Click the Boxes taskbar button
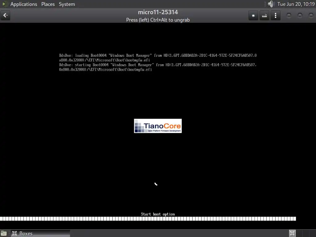The width and height of the screenshot is (316, 237). (x=40, y=233)
